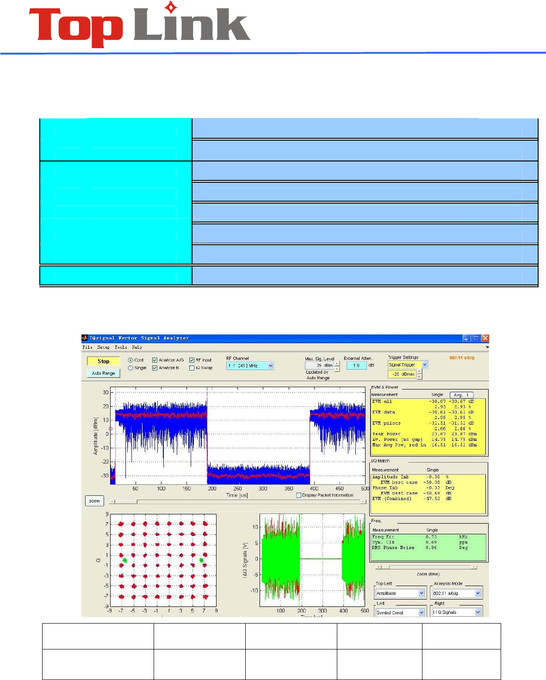Image resolution: width=546 pixels, height=680 pixels.
Task: Click the zoom button below amplitude plot
Action: tap(94, 501)
